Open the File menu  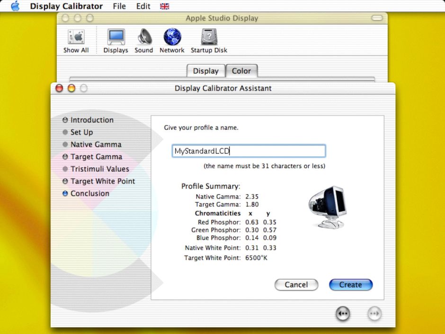click(x=119, y=6)
